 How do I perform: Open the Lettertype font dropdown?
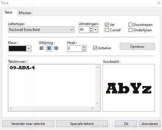[41, 30]
